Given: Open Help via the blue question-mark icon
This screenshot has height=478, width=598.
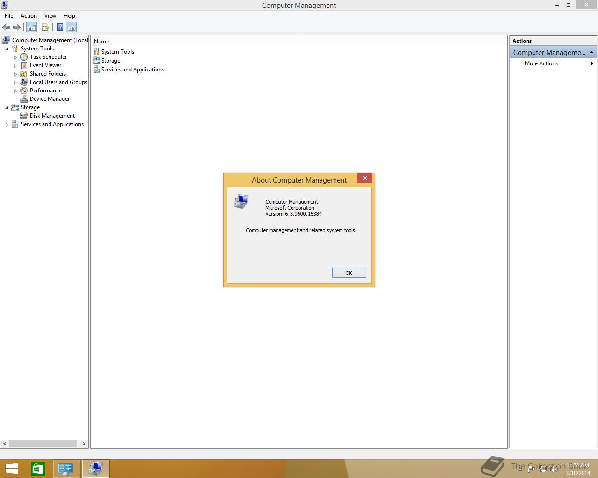Looking at the screenshot, I should (x=60, y=28).
